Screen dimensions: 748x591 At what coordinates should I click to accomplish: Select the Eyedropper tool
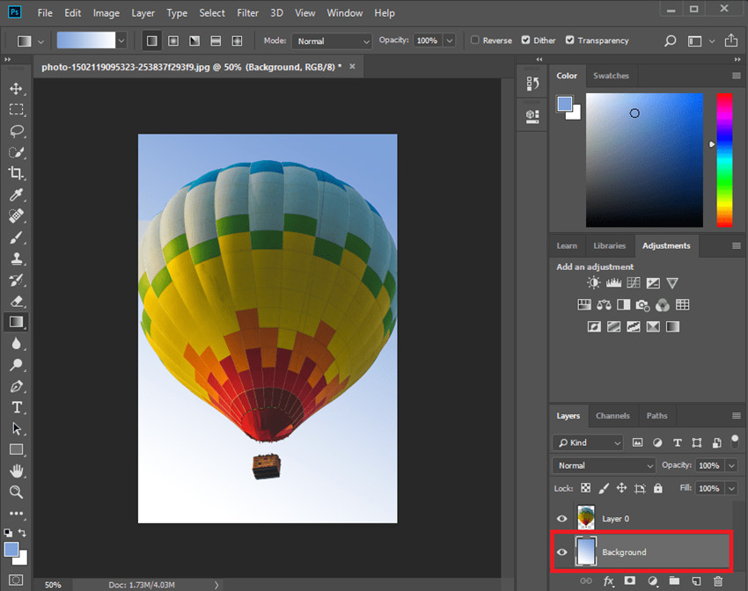tap(16, 194)
